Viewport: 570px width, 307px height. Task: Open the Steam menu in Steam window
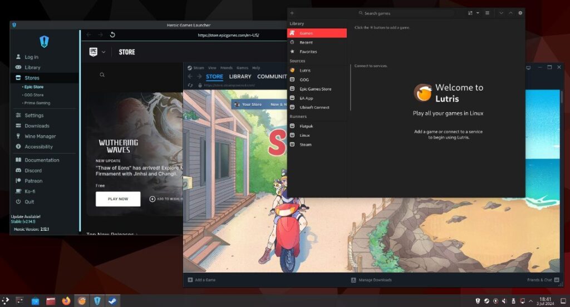click(x=199, y=68)
